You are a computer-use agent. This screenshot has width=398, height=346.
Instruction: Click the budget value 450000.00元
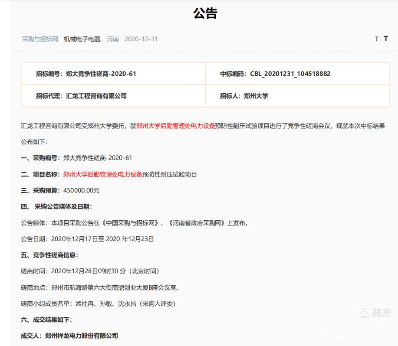[x=81, y=190]
